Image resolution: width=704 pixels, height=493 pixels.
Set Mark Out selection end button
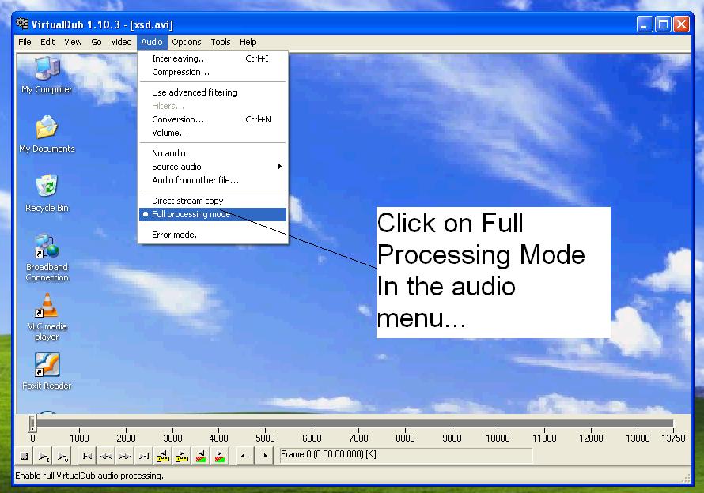click(x=263, y=456)
